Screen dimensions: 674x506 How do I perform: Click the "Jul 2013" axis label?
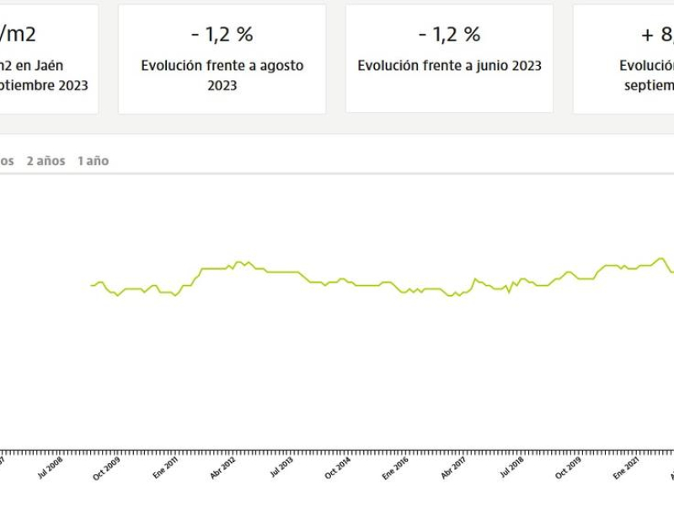click(281, 468)
